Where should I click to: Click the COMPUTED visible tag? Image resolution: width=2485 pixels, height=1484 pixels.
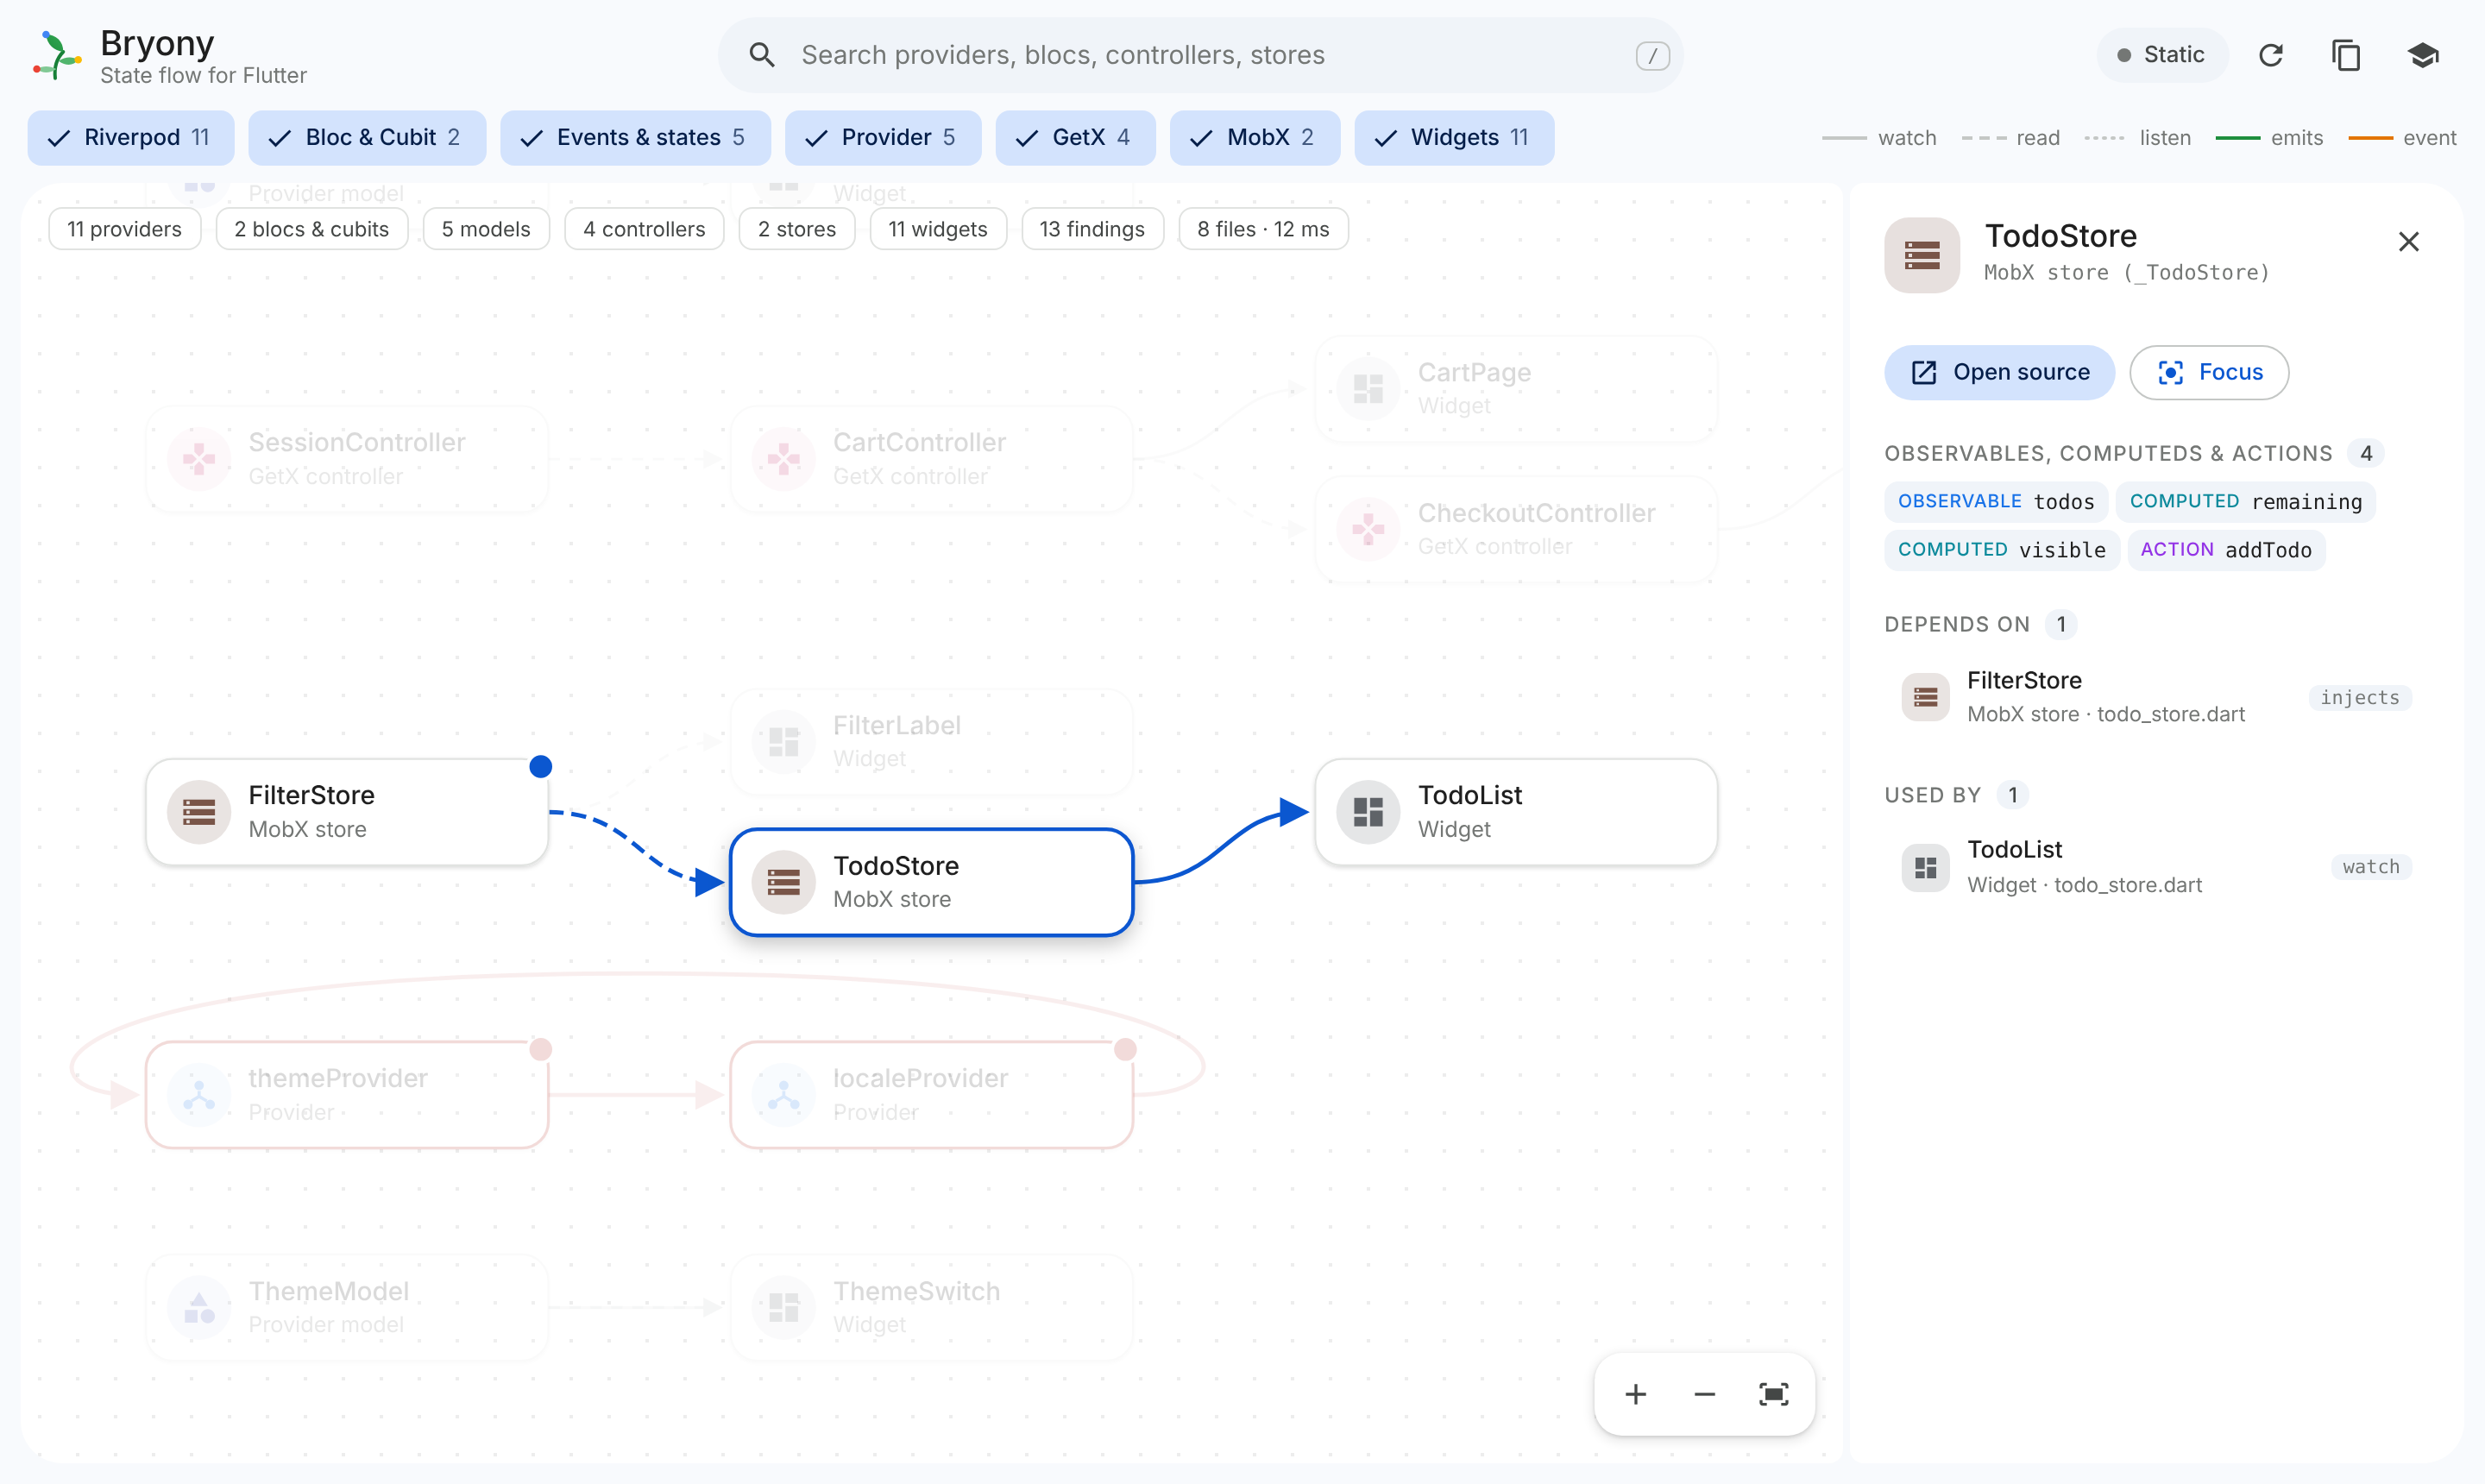tap(2002, 550)
